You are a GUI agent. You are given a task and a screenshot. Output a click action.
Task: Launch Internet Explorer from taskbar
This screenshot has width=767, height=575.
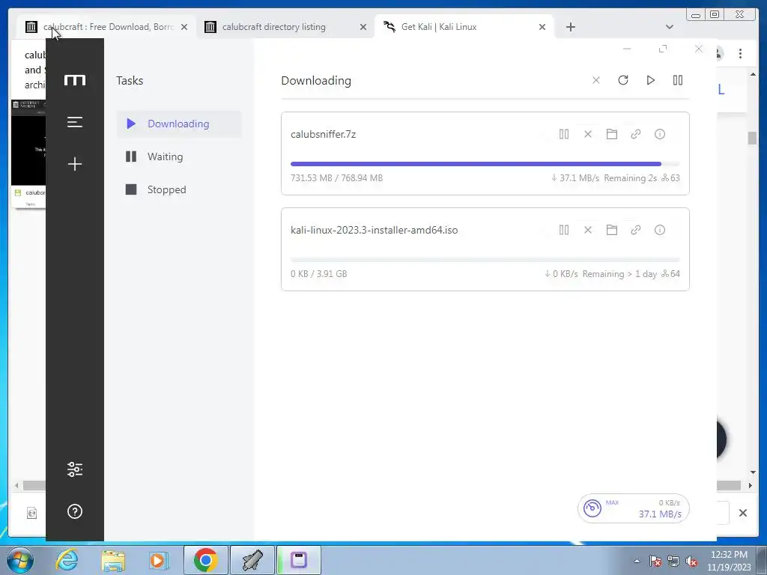(67, 560)
